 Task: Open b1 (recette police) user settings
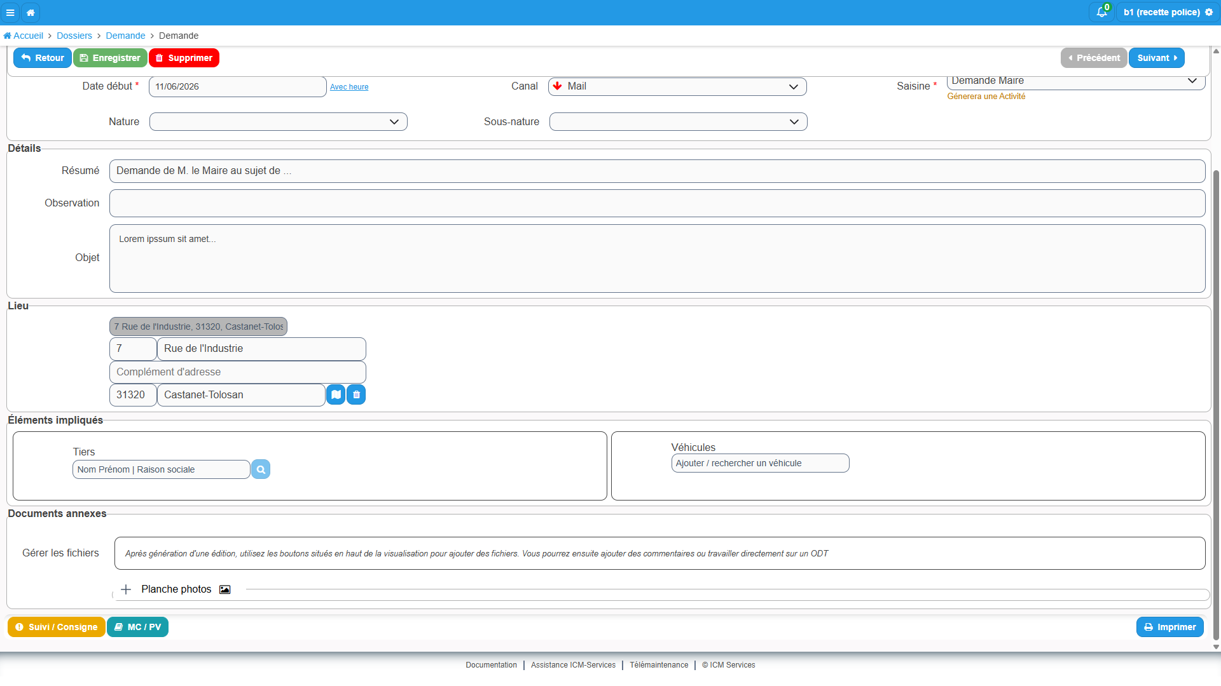pos(1168,12)
